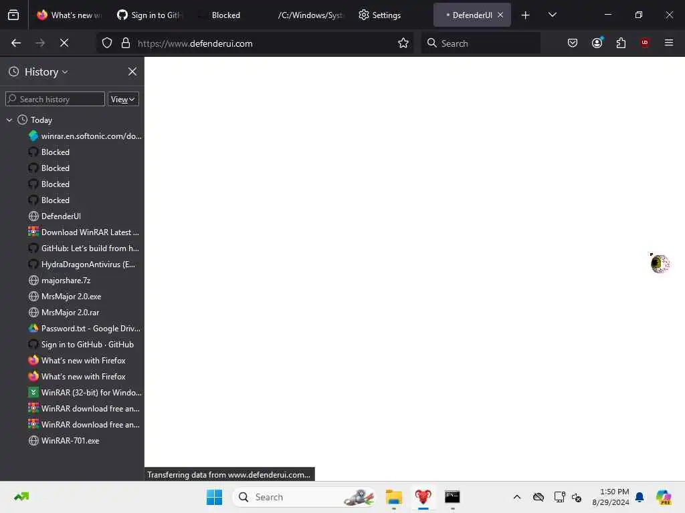The width and height of the screenshot is (685, 513).
Task: Open Firefox View tab list icon
Action: click(x=13, y=15)
